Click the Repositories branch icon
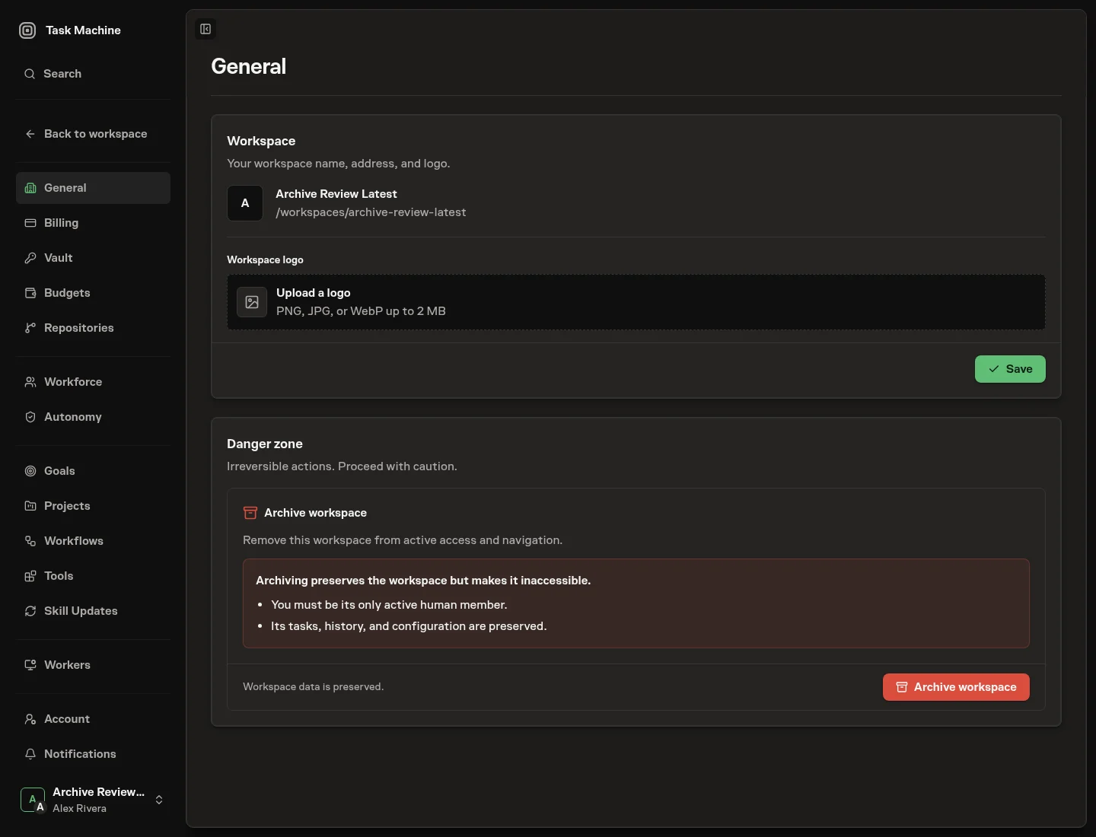The height and width of the screenshot is (837, 1096). (30, 328)
